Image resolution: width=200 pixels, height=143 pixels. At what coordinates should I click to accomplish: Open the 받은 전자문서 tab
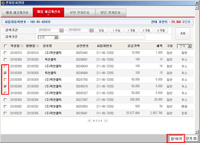tap(111, 13)
